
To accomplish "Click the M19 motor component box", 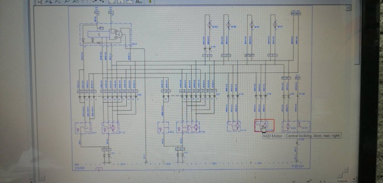I will 234,126.
